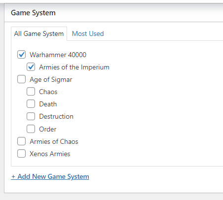Click the Game System panel heading

[x=33, y=13]
